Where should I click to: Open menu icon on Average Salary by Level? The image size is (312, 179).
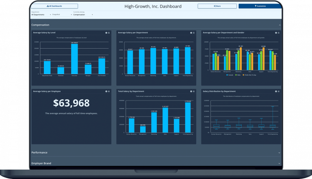[108, 33]
